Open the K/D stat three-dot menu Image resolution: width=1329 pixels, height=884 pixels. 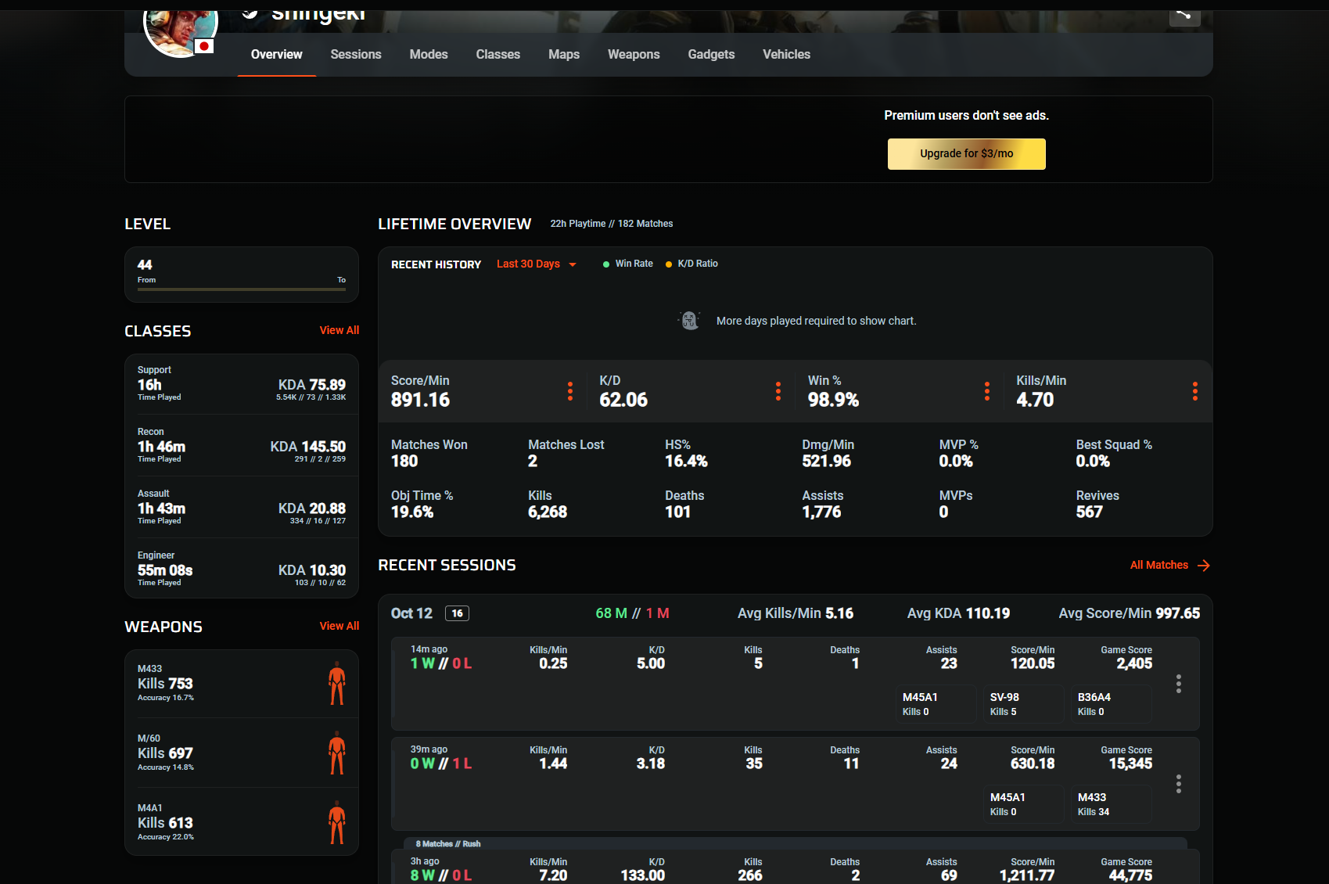tap(778, 391)
